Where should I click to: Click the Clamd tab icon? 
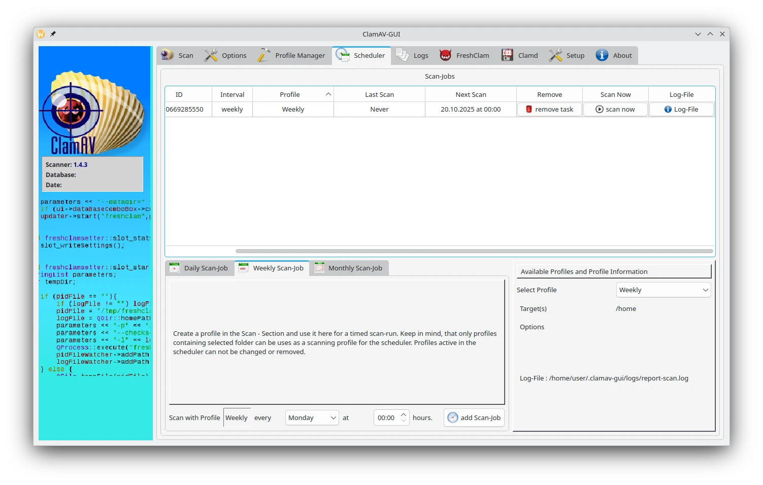point(507,55)
